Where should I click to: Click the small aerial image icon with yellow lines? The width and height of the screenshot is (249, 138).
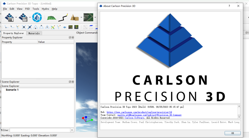pyautogui.click(x=70, y=27)
